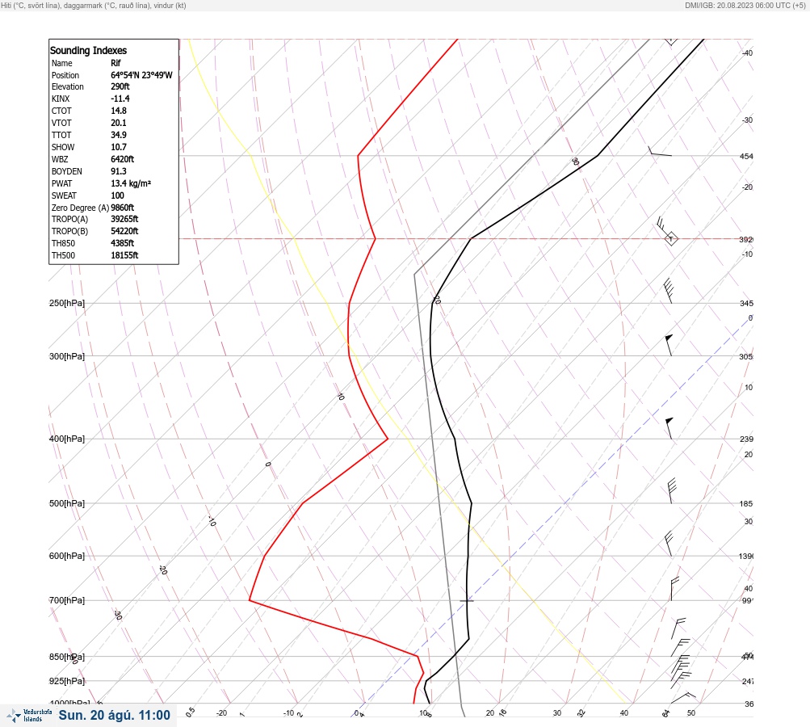The width and height of the screenshot is (810, 727).
Task: Select the TTOT value '34.9'
Action: click(119, 136)
